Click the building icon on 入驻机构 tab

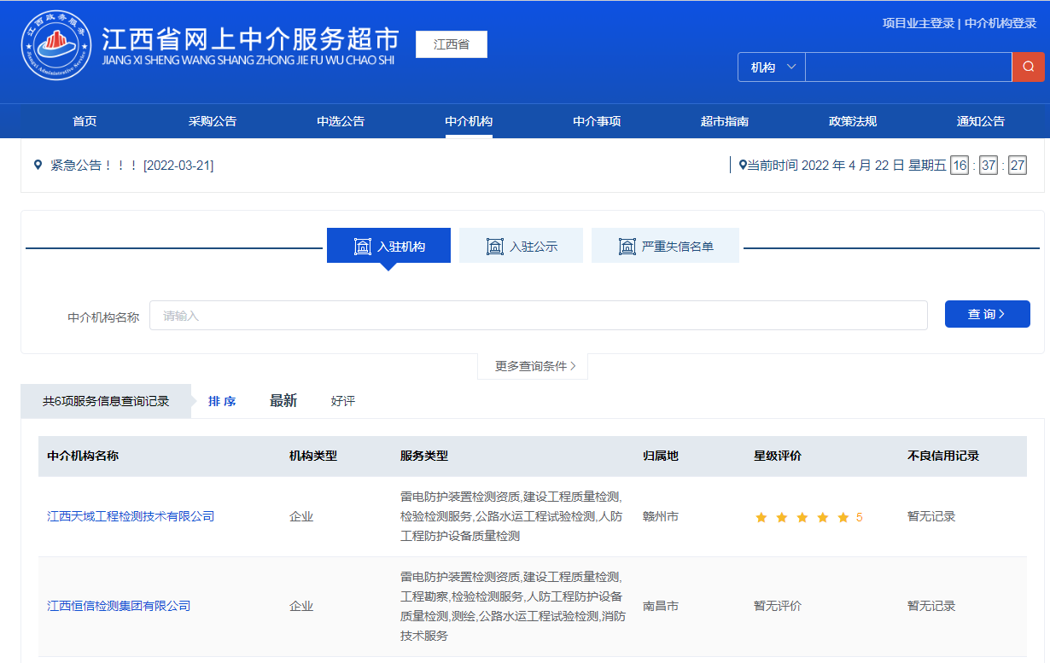(x=363, y=247)
